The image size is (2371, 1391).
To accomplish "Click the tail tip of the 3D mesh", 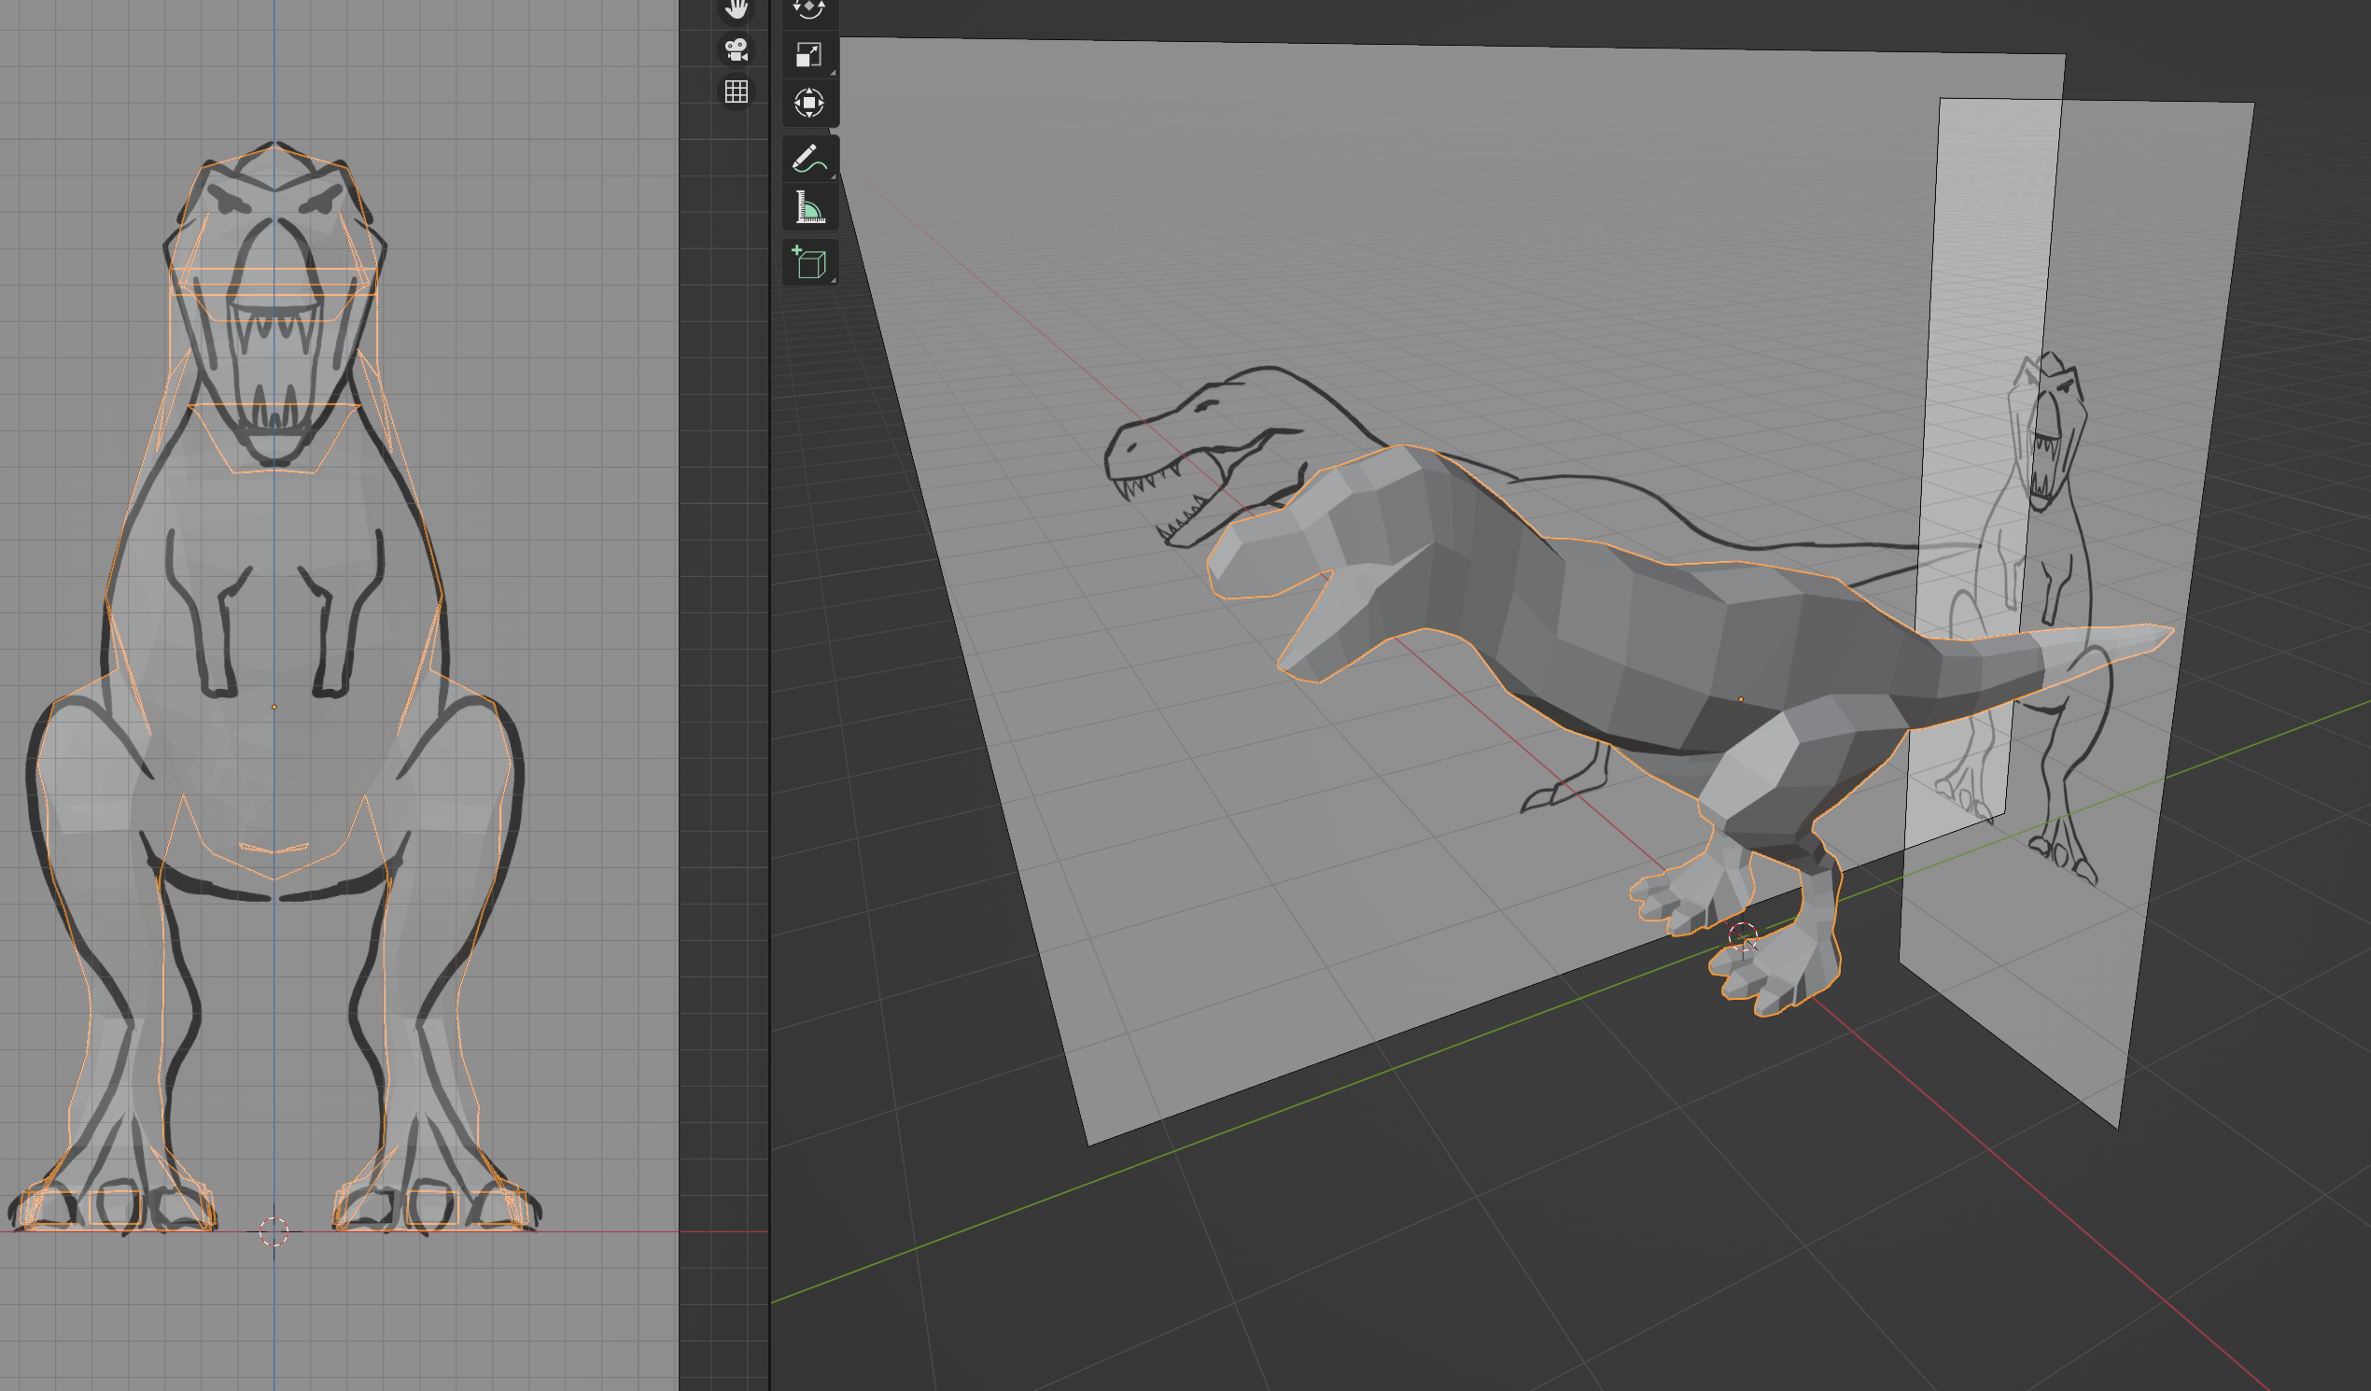I will click(2164, 632).
